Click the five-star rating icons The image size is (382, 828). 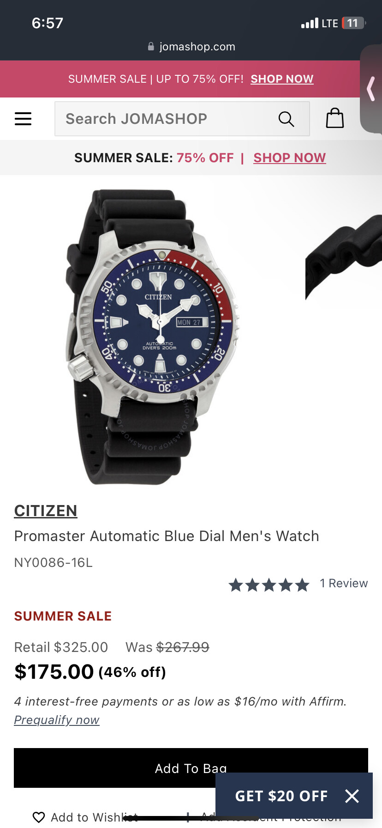point(269,585)
